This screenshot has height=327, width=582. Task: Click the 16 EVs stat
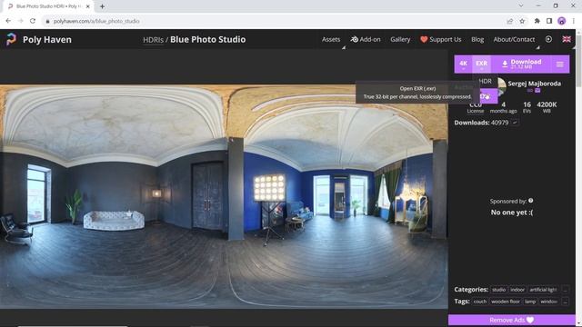[x=527, y=107]
